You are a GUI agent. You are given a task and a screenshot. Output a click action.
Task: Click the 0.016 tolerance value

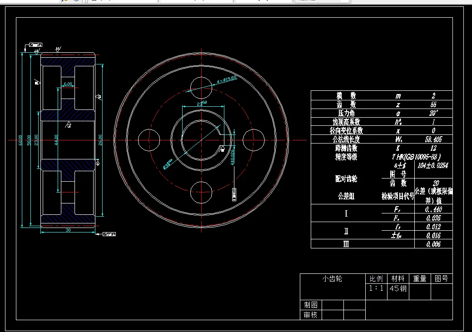(433, 235)
